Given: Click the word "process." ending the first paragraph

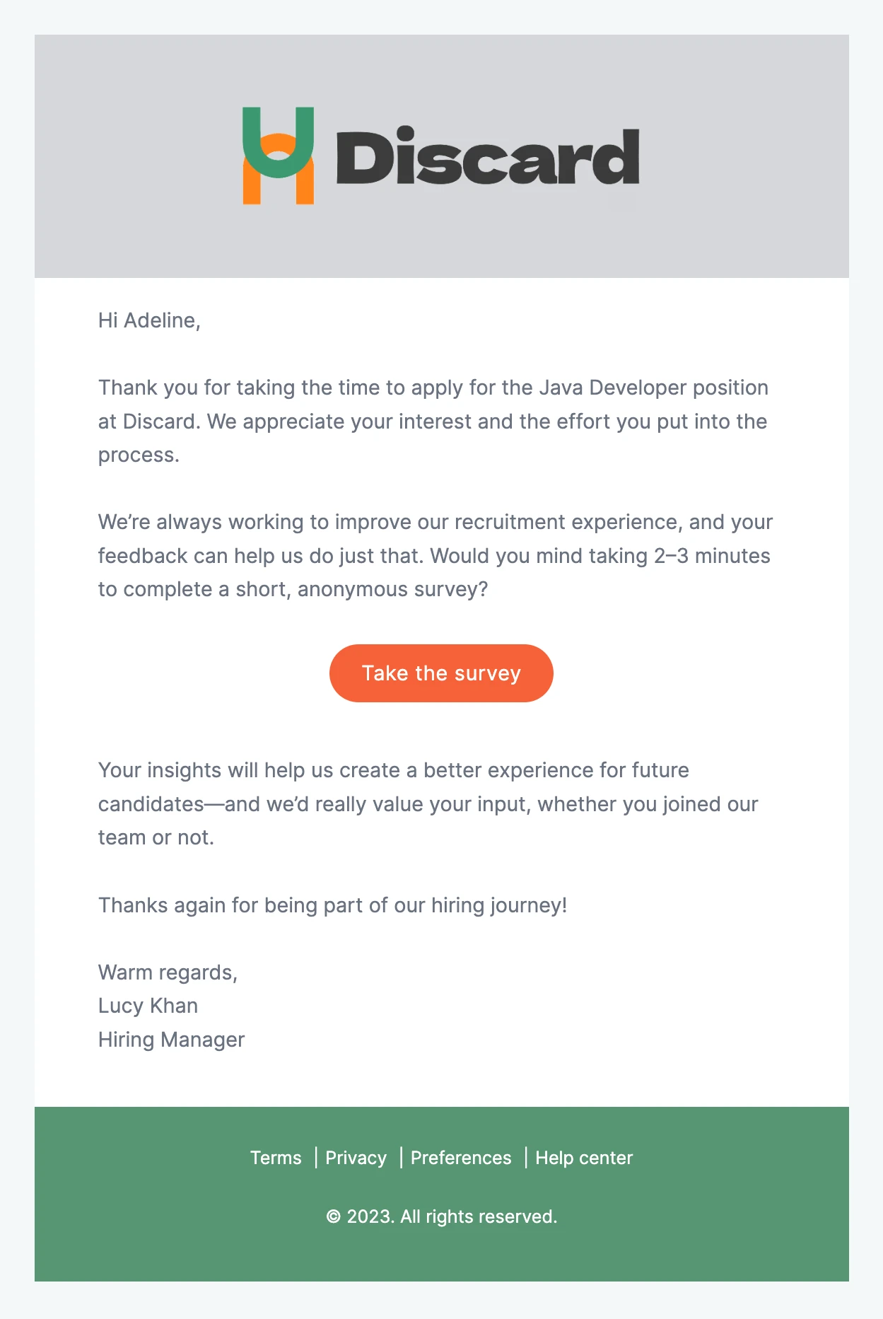Looking at the screenshot, I should [139, 455].
